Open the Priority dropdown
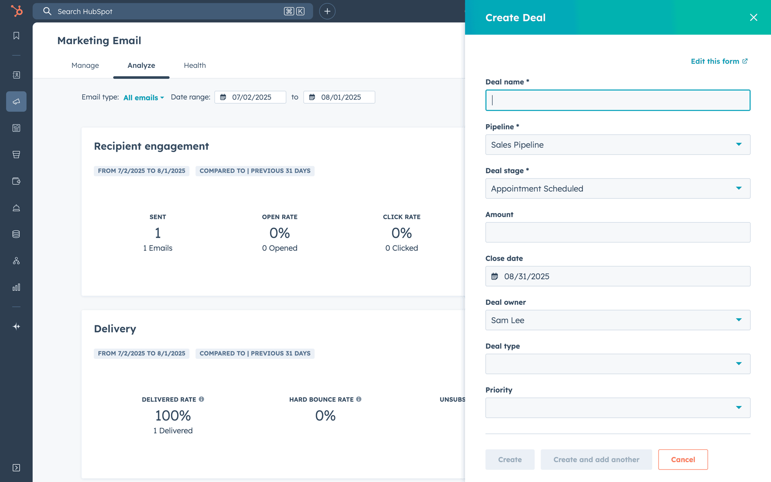 pyautogui.click(x=618, y=408)
